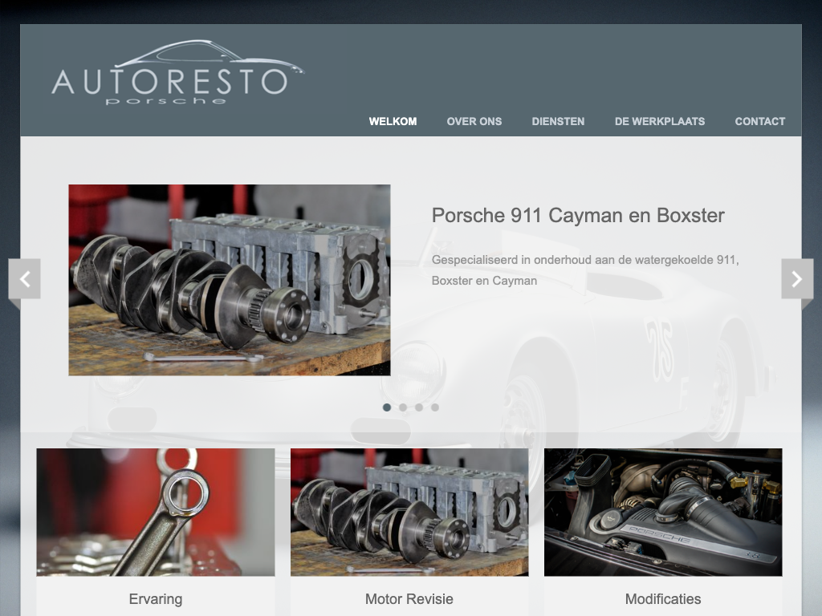The image size is (822, 616).
Task: Select the first slider pagination dot
Action: click(387, 407)
